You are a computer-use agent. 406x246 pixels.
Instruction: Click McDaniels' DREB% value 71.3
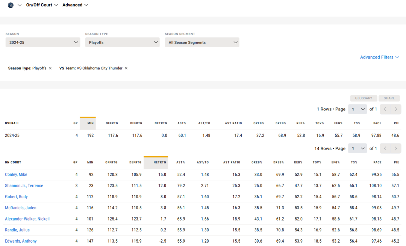pos(280,208)
